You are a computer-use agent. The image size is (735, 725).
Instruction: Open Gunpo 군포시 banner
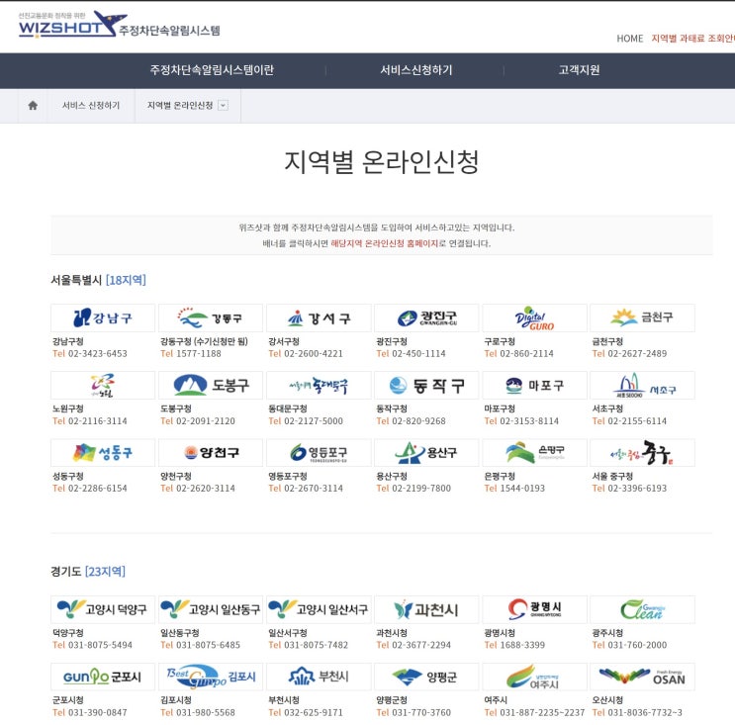[x=103, y=677]
